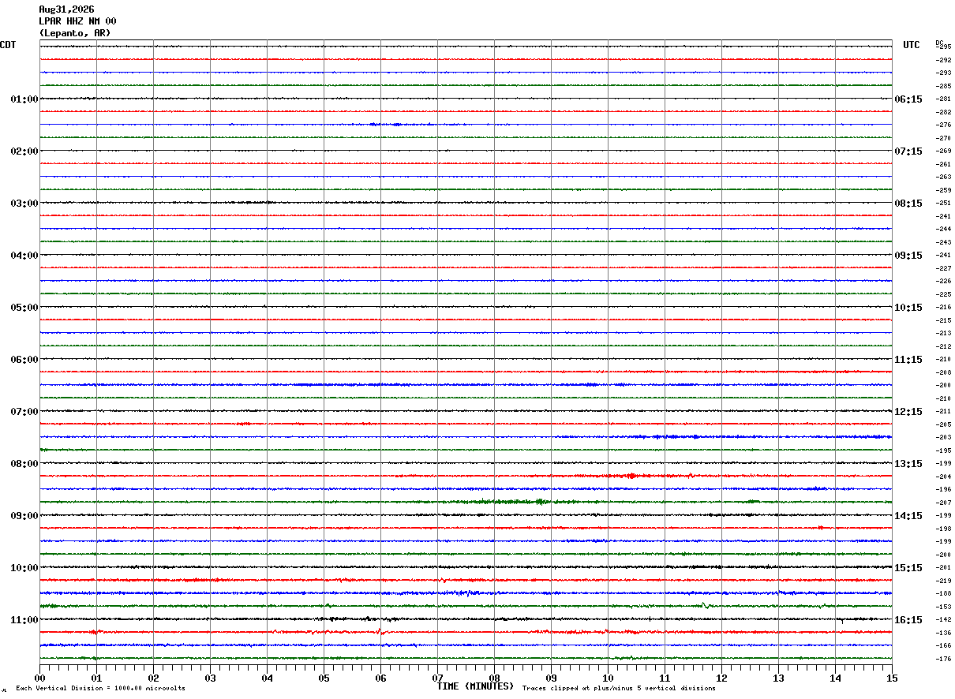
Task: Click the 12:15 UTC time label
Action: point(908,412)
